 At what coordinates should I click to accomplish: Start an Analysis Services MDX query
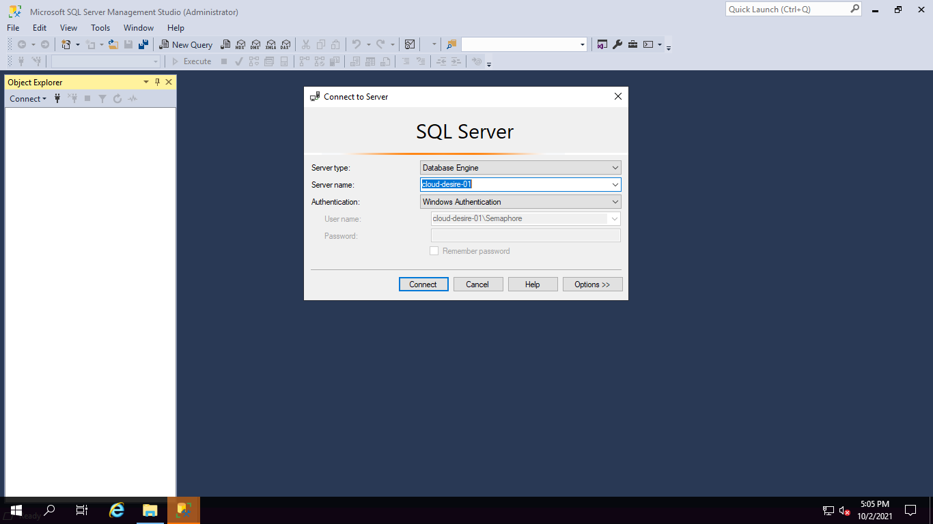pos(240,44)
